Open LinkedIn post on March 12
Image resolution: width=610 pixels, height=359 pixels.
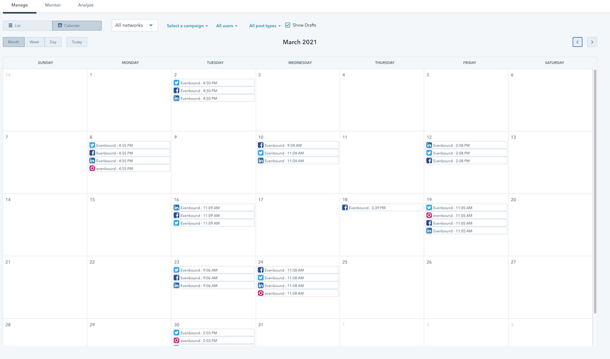pos(466,145)
